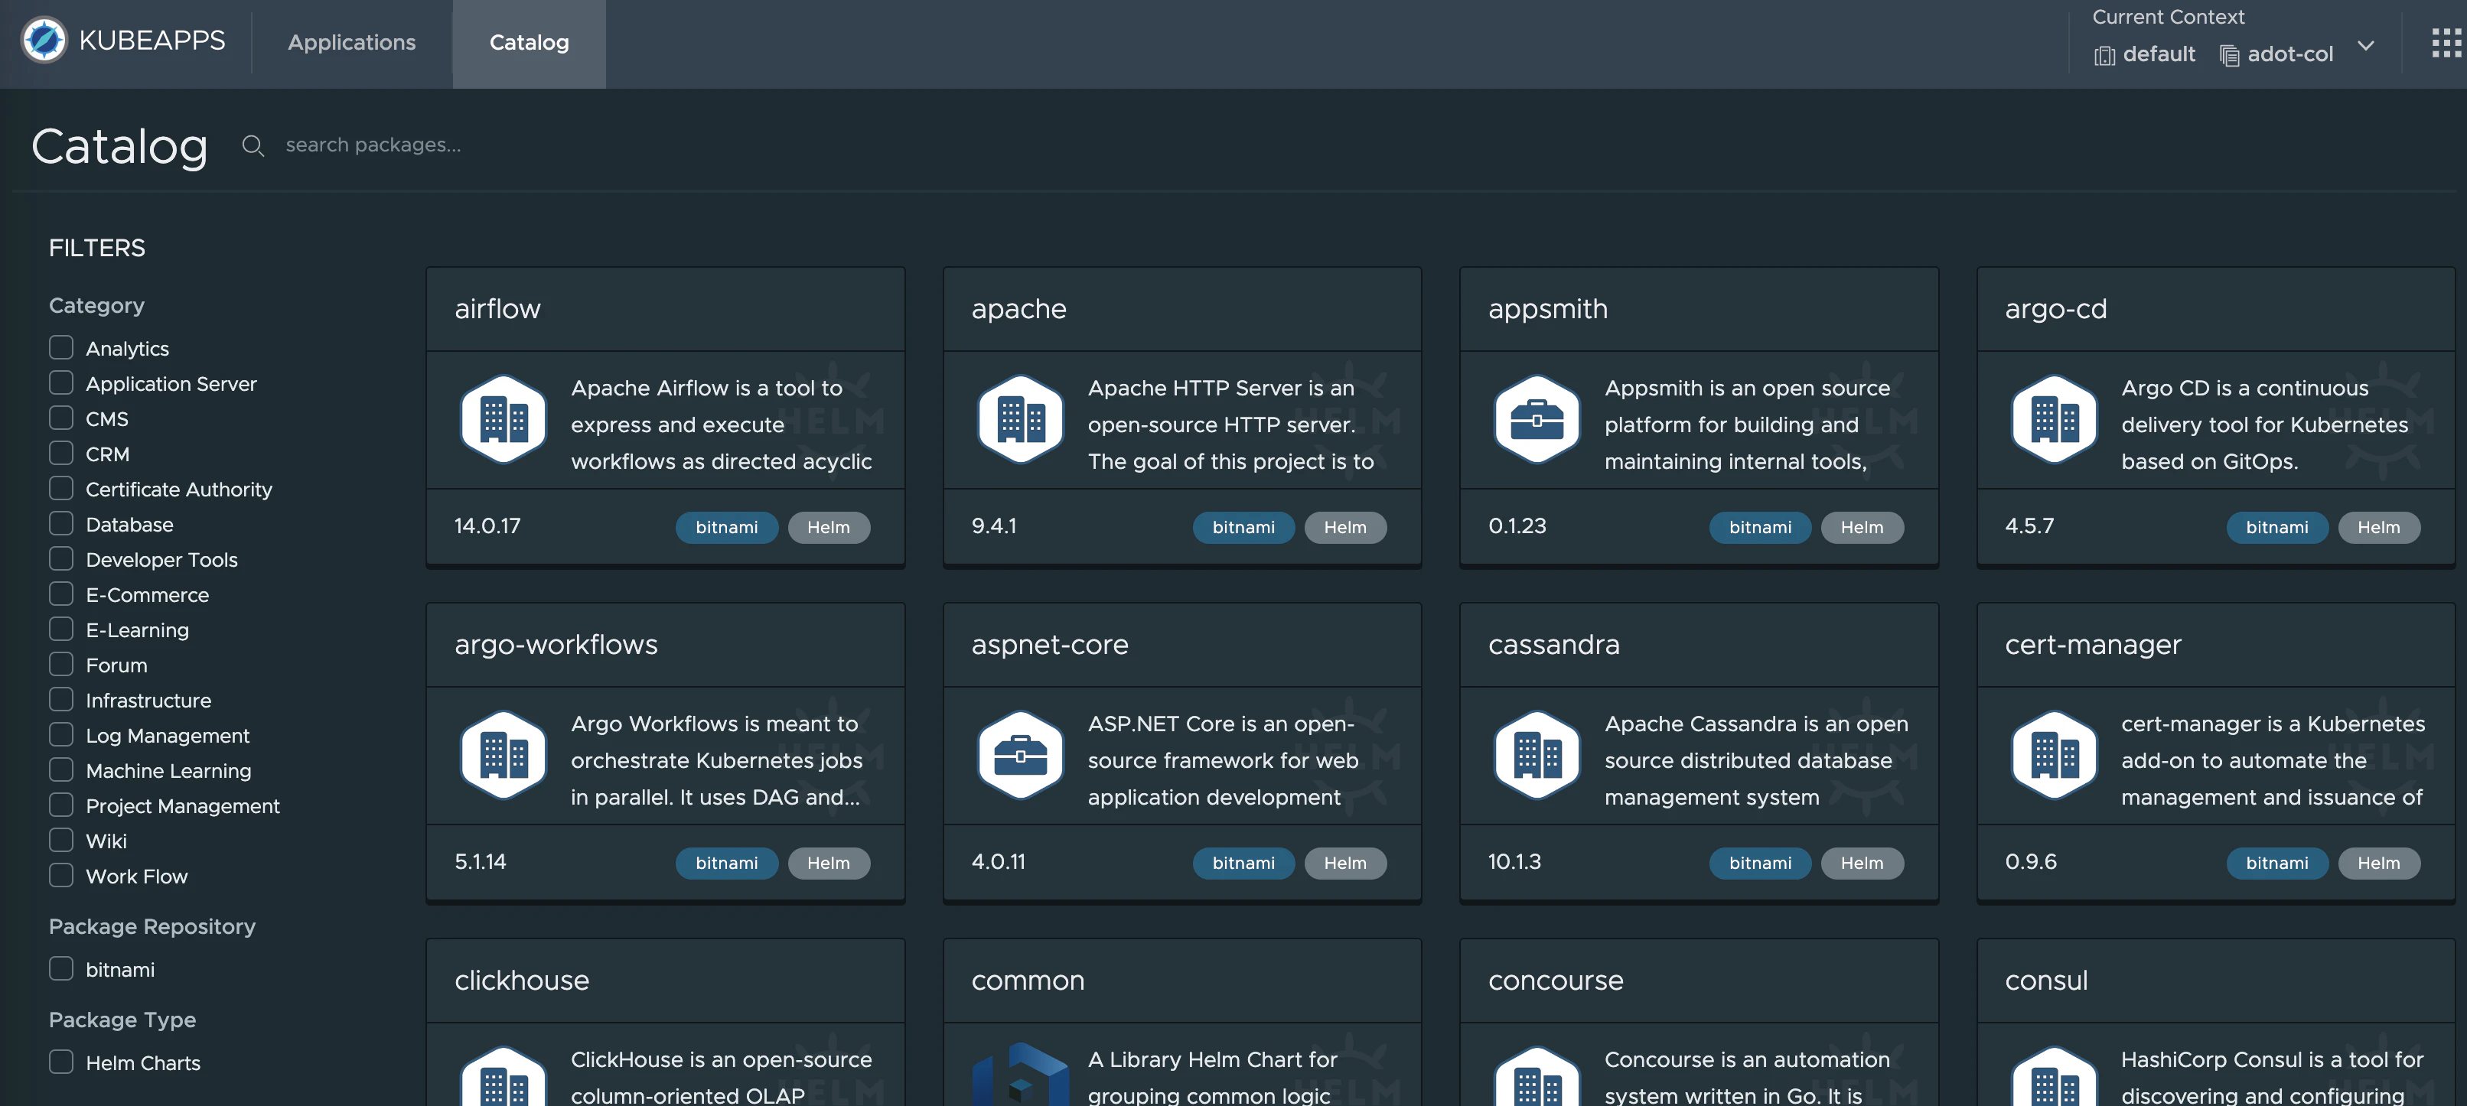Click the clickhouse package icon
The height and width of the screenshot is (1106, 2467).
(504, 1076)
